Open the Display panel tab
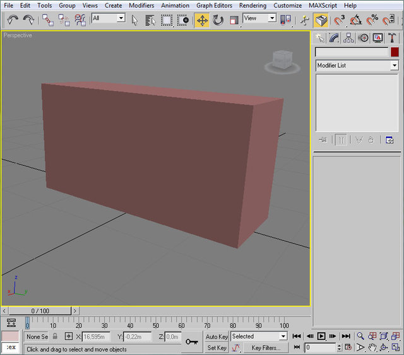Viewport: 404px width, 355px height. 378,38
